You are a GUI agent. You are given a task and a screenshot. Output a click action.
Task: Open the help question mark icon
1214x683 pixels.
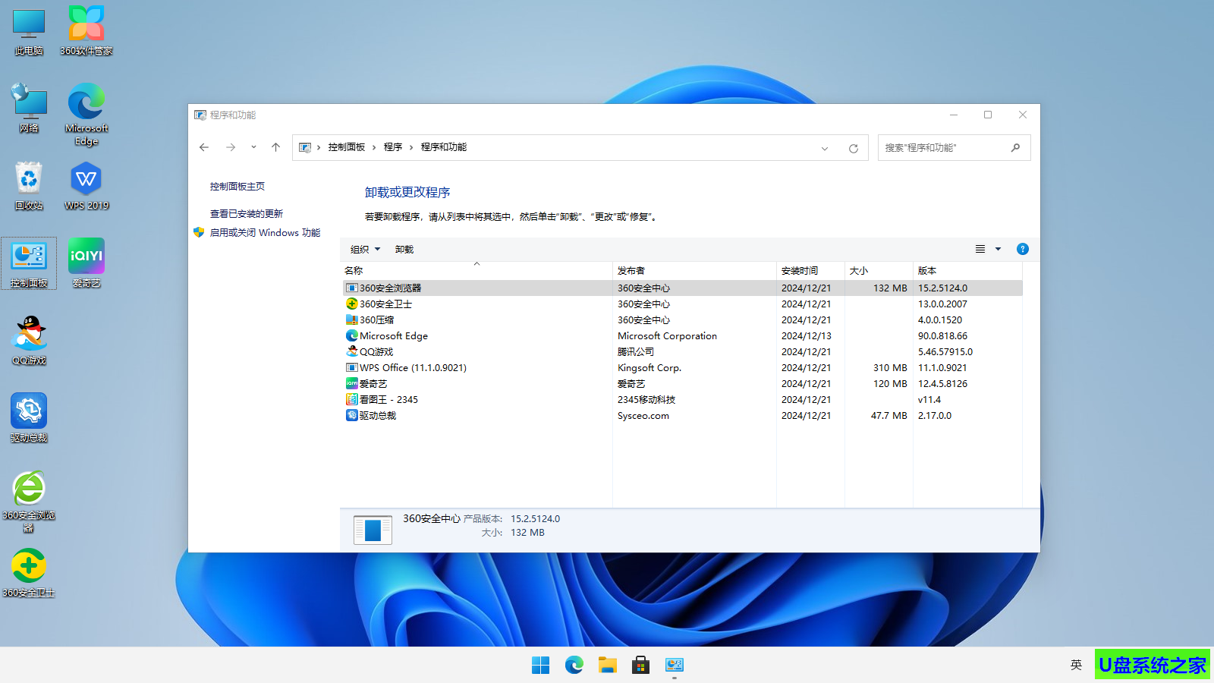click(x=1022, y=249)
